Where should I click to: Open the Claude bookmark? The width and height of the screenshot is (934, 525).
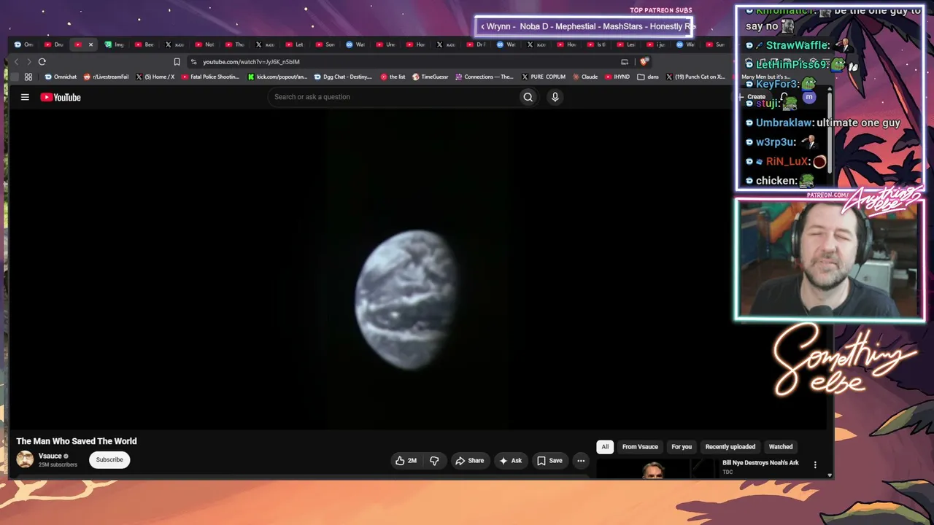pos(585,77)
